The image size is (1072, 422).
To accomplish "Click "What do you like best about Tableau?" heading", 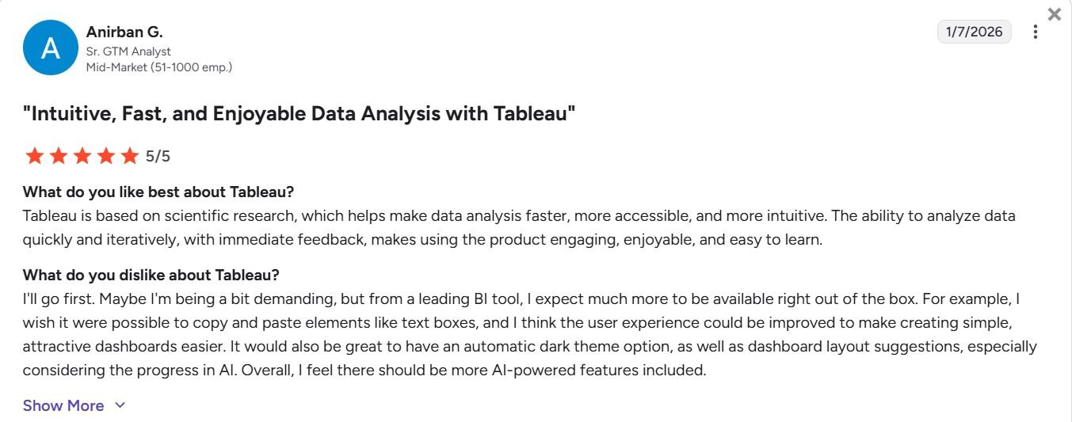I will point(158,192).
